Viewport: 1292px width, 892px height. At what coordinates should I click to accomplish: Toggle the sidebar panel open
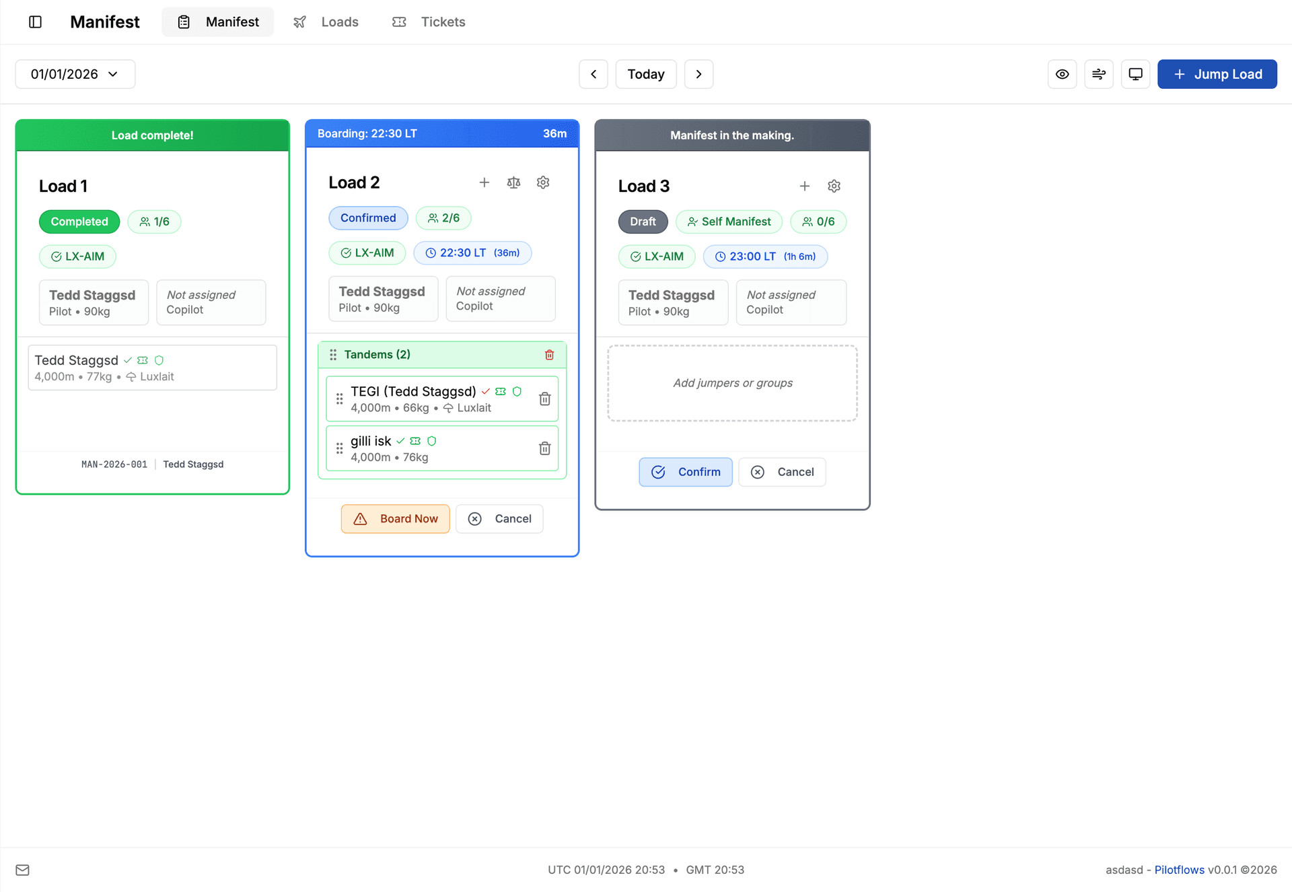pos(34,22)
